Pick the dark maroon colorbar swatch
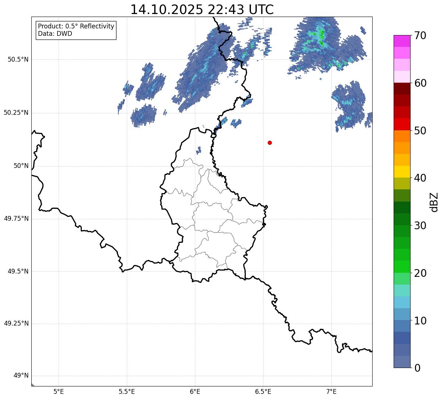The height and width of the screenshot is (399, 443). coord(402,89)
